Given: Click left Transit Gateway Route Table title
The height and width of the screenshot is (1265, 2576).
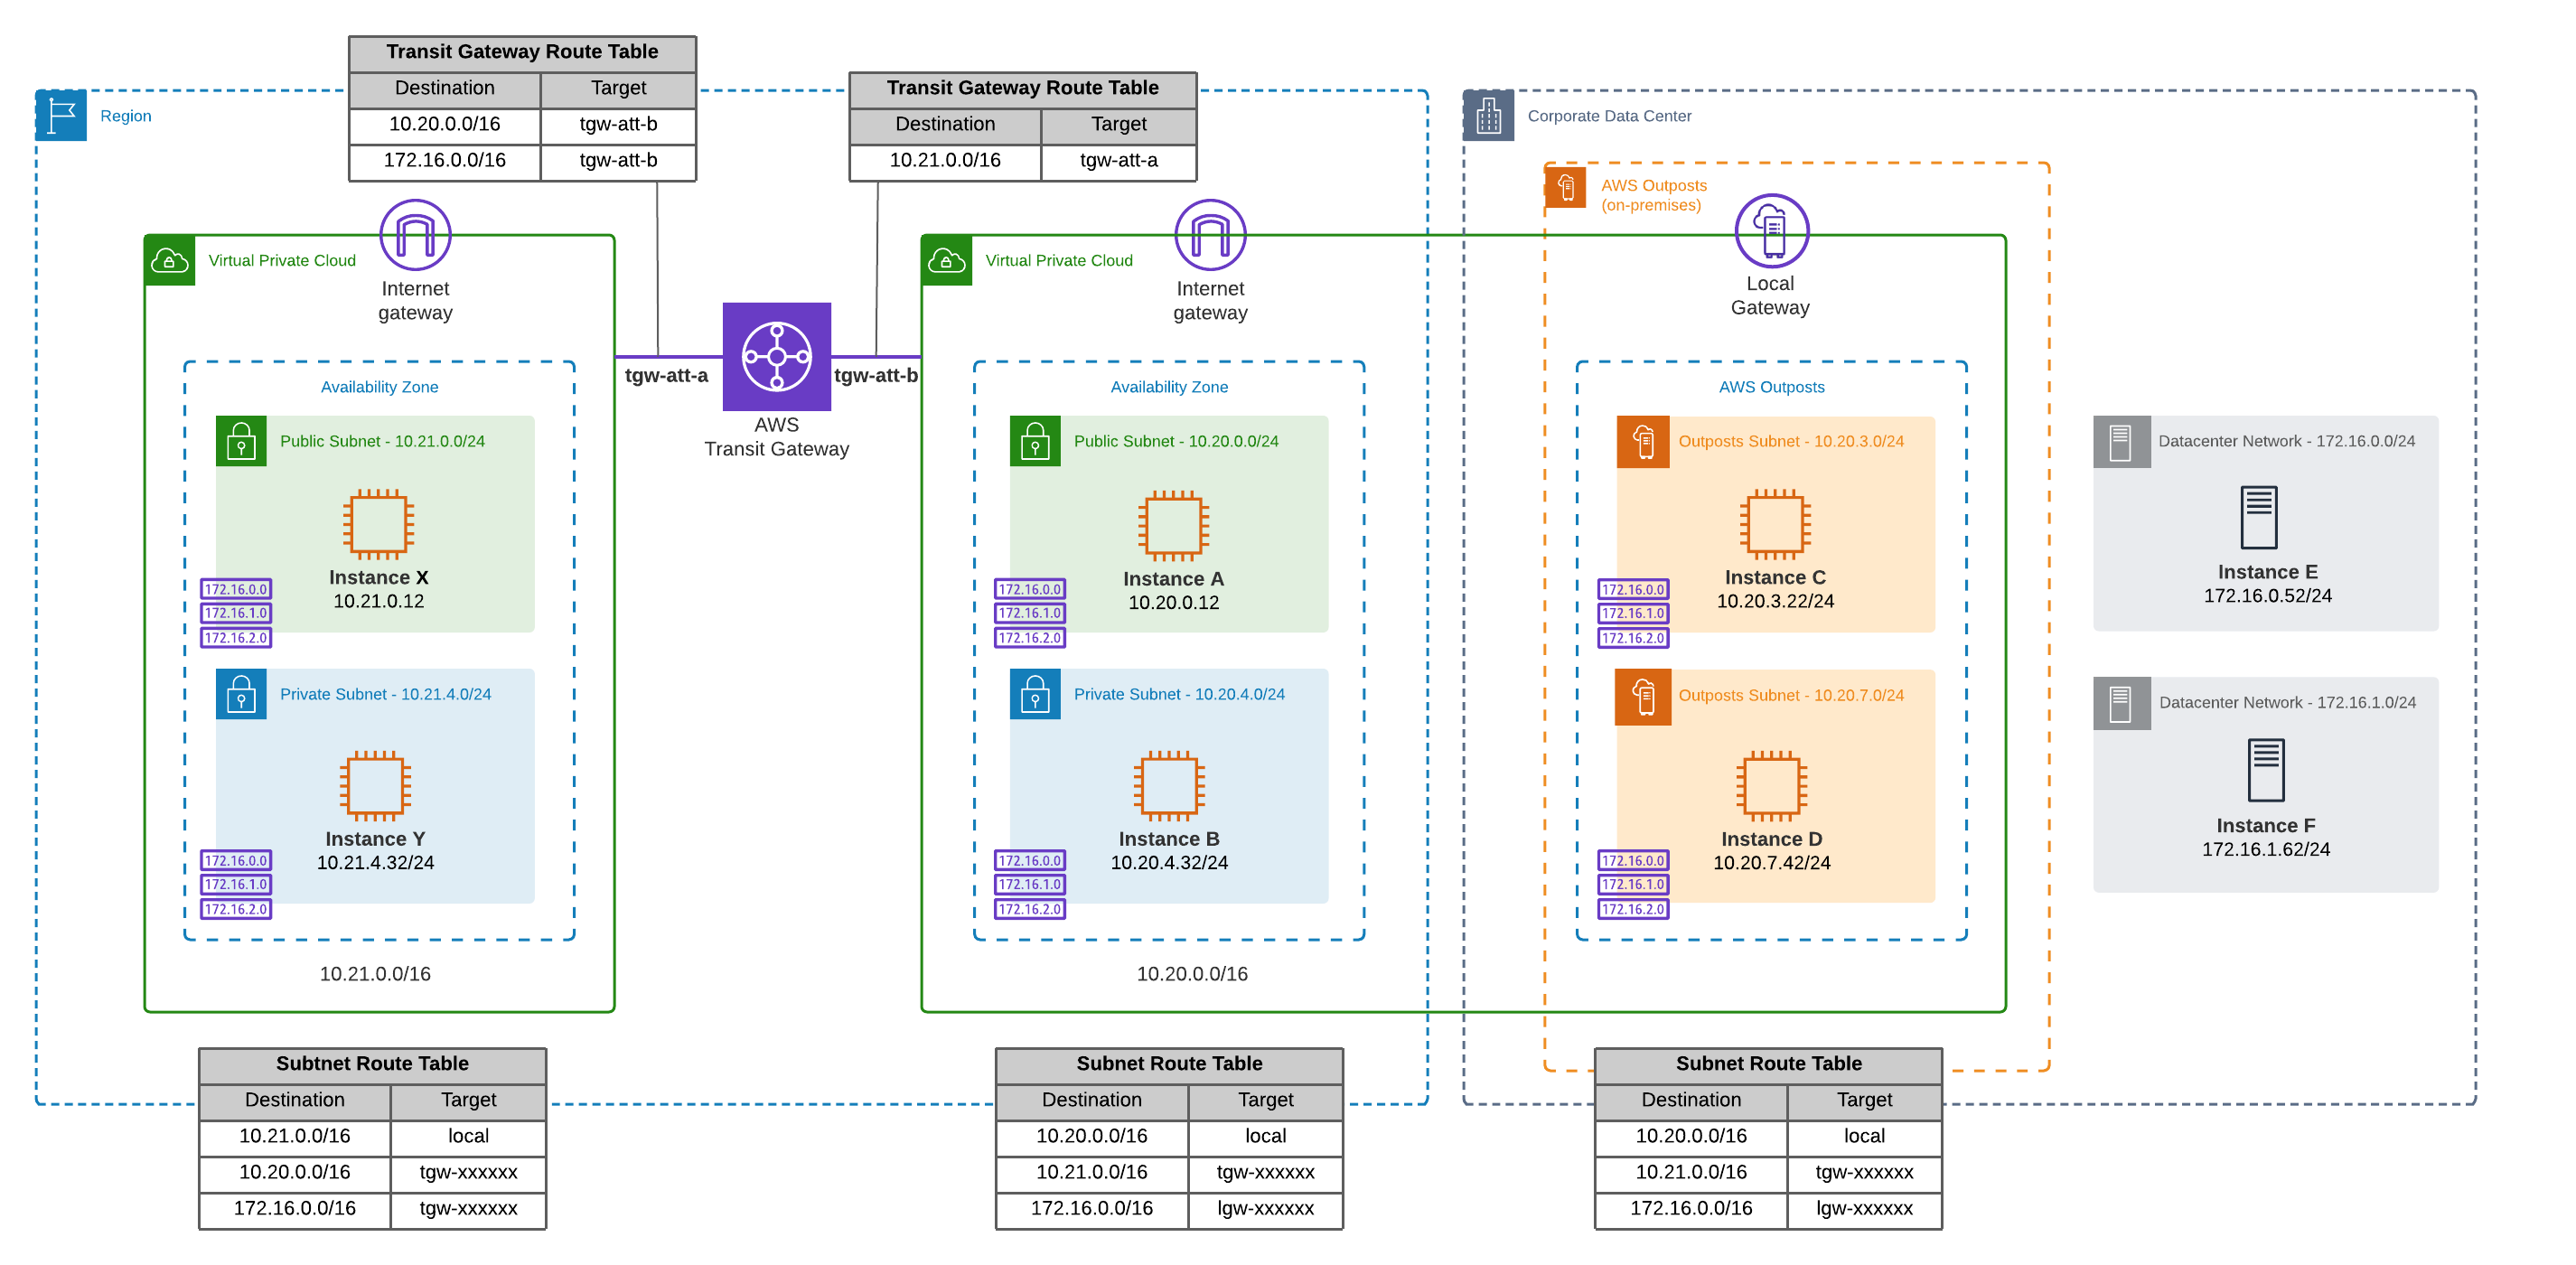Looking at the screenshot, I should click(x=522, y=52).
